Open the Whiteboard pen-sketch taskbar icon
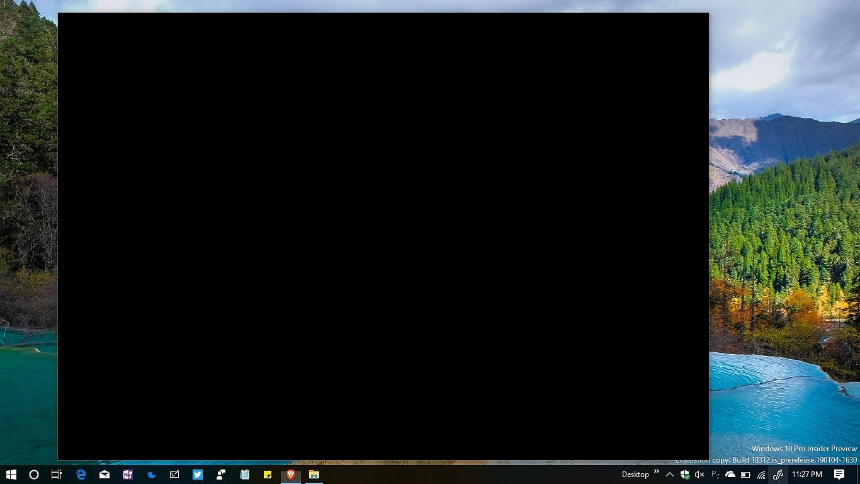 pyautogui.click(x=174, y=475)
